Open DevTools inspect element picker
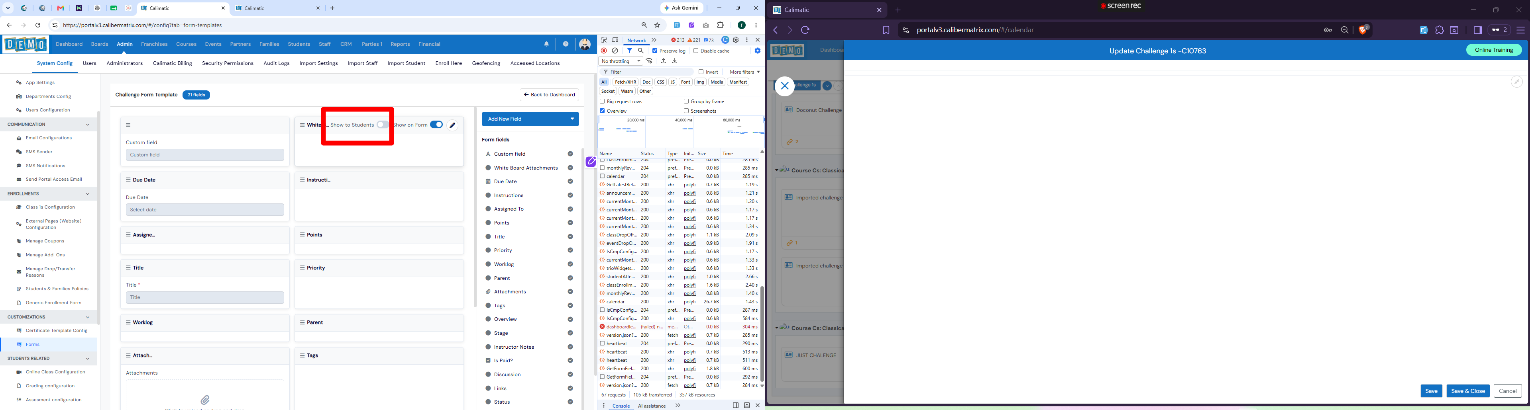1530x410 pixels. tap(604, 40)
